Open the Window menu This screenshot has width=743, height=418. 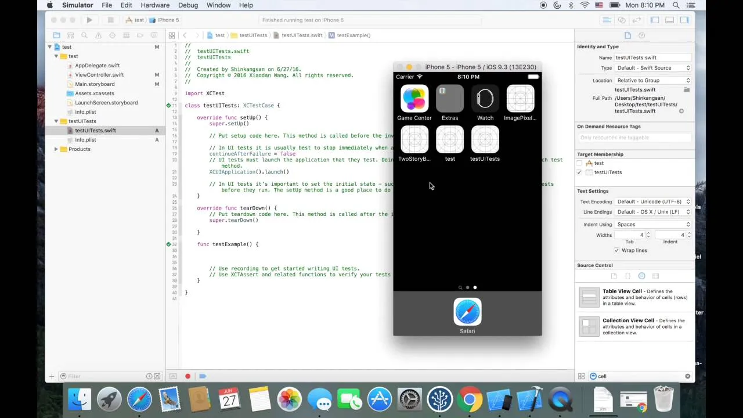pyautogui.click(x=219, y=5)
